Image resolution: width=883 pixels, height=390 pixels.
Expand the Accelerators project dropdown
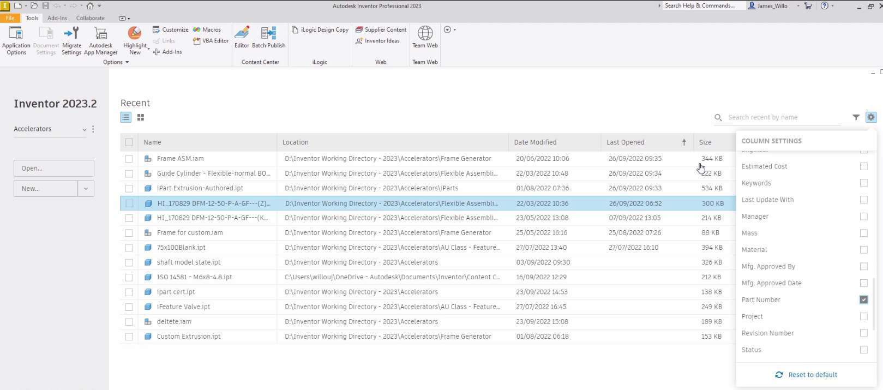coord(84,130)
